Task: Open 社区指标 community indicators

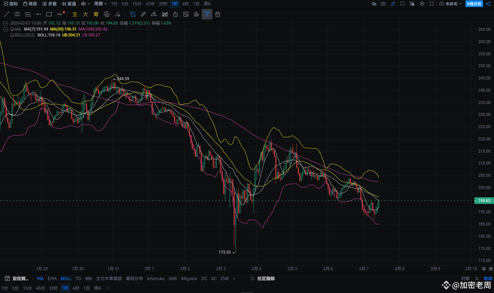Action: (x=263, y=278)
